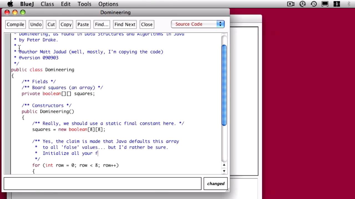Screen dimensions: 355x199
Task: Click the '@author Matt Jadud' comment line
Action: coord(88,52)
